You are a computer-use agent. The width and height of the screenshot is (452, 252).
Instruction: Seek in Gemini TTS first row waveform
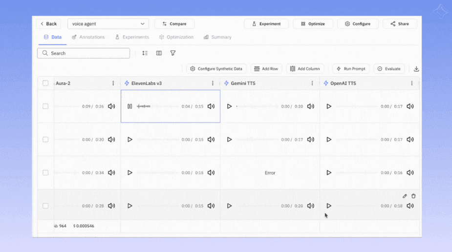257,106
